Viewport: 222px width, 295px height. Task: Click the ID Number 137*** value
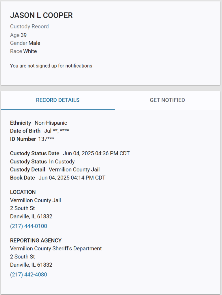(46, 139)
